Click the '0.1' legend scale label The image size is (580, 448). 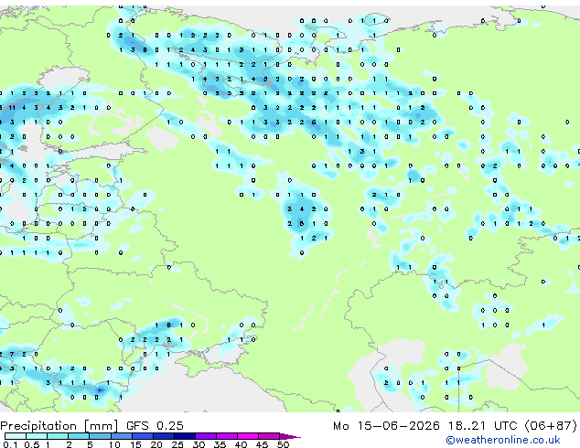click(x=10, y=444)
